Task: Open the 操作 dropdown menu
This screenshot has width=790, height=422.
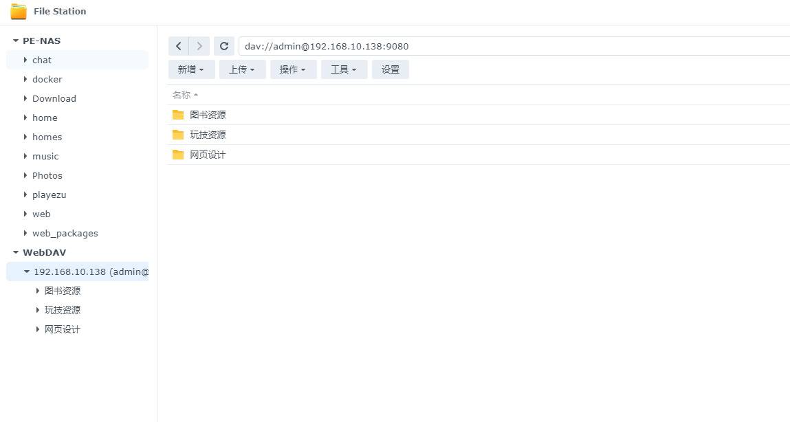Action: click(293, 69)
